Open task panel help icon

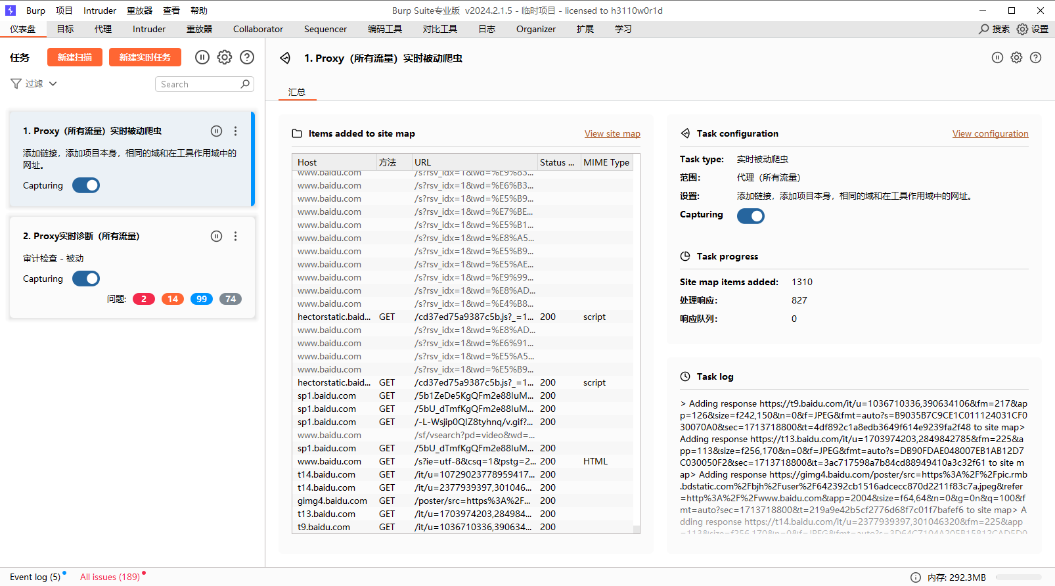247,57
